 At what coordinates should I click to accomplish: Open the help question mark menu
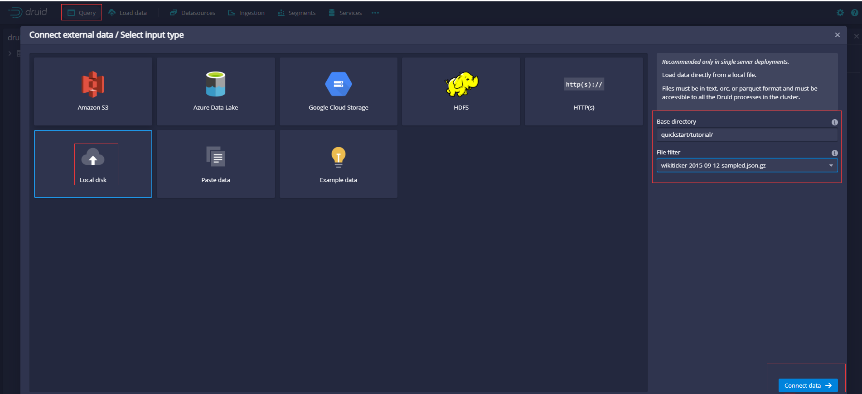[x=855, y=13]
